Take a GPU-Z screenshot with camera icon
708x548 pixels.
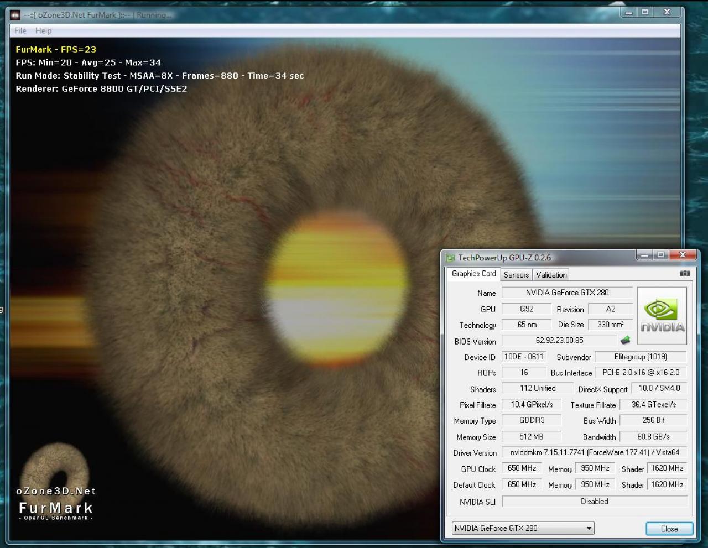(x=685, y=273)
